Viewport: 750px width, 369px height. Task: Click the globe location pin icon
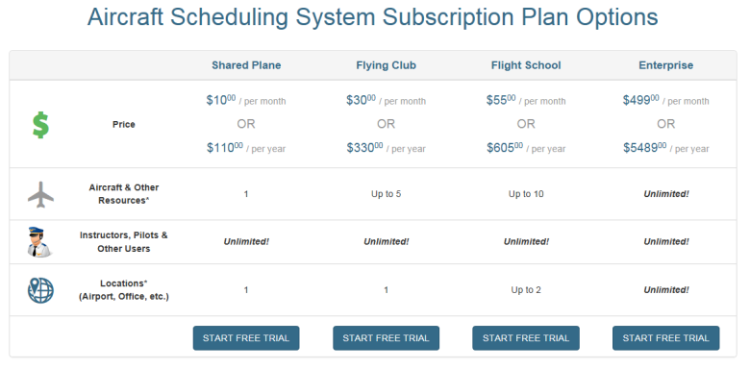tap(40, 290)
